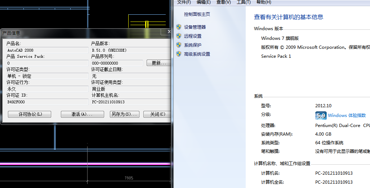The image size is (370, 188).
Task: Click the 查看有关计算机的基本信息 heading
Action: click(288, 17)
